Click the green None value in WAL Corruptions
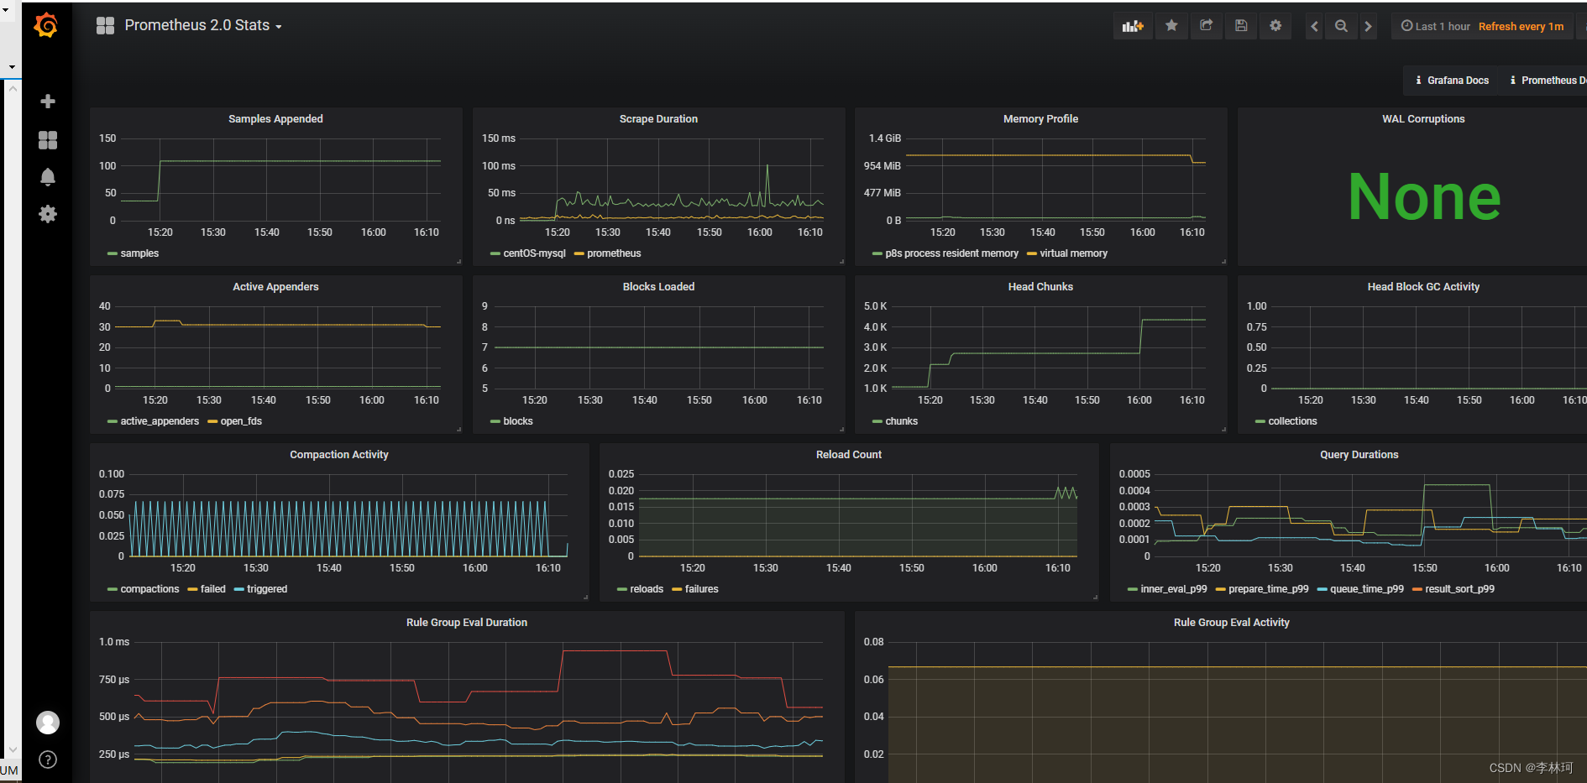Image resolution: width=1587 pixels, height=783 pixels. (x=1424, y=197)
